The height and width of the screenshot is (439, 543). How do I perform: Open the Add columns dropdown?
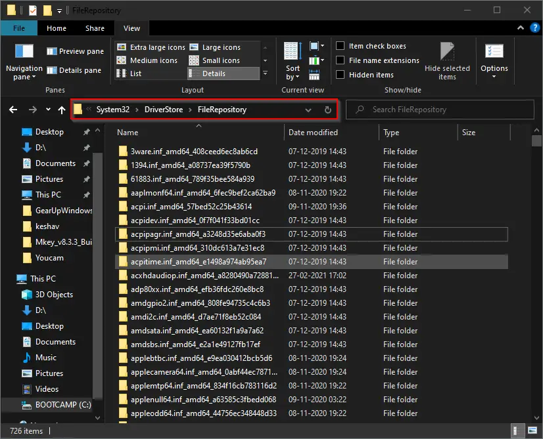coord(317,61)
